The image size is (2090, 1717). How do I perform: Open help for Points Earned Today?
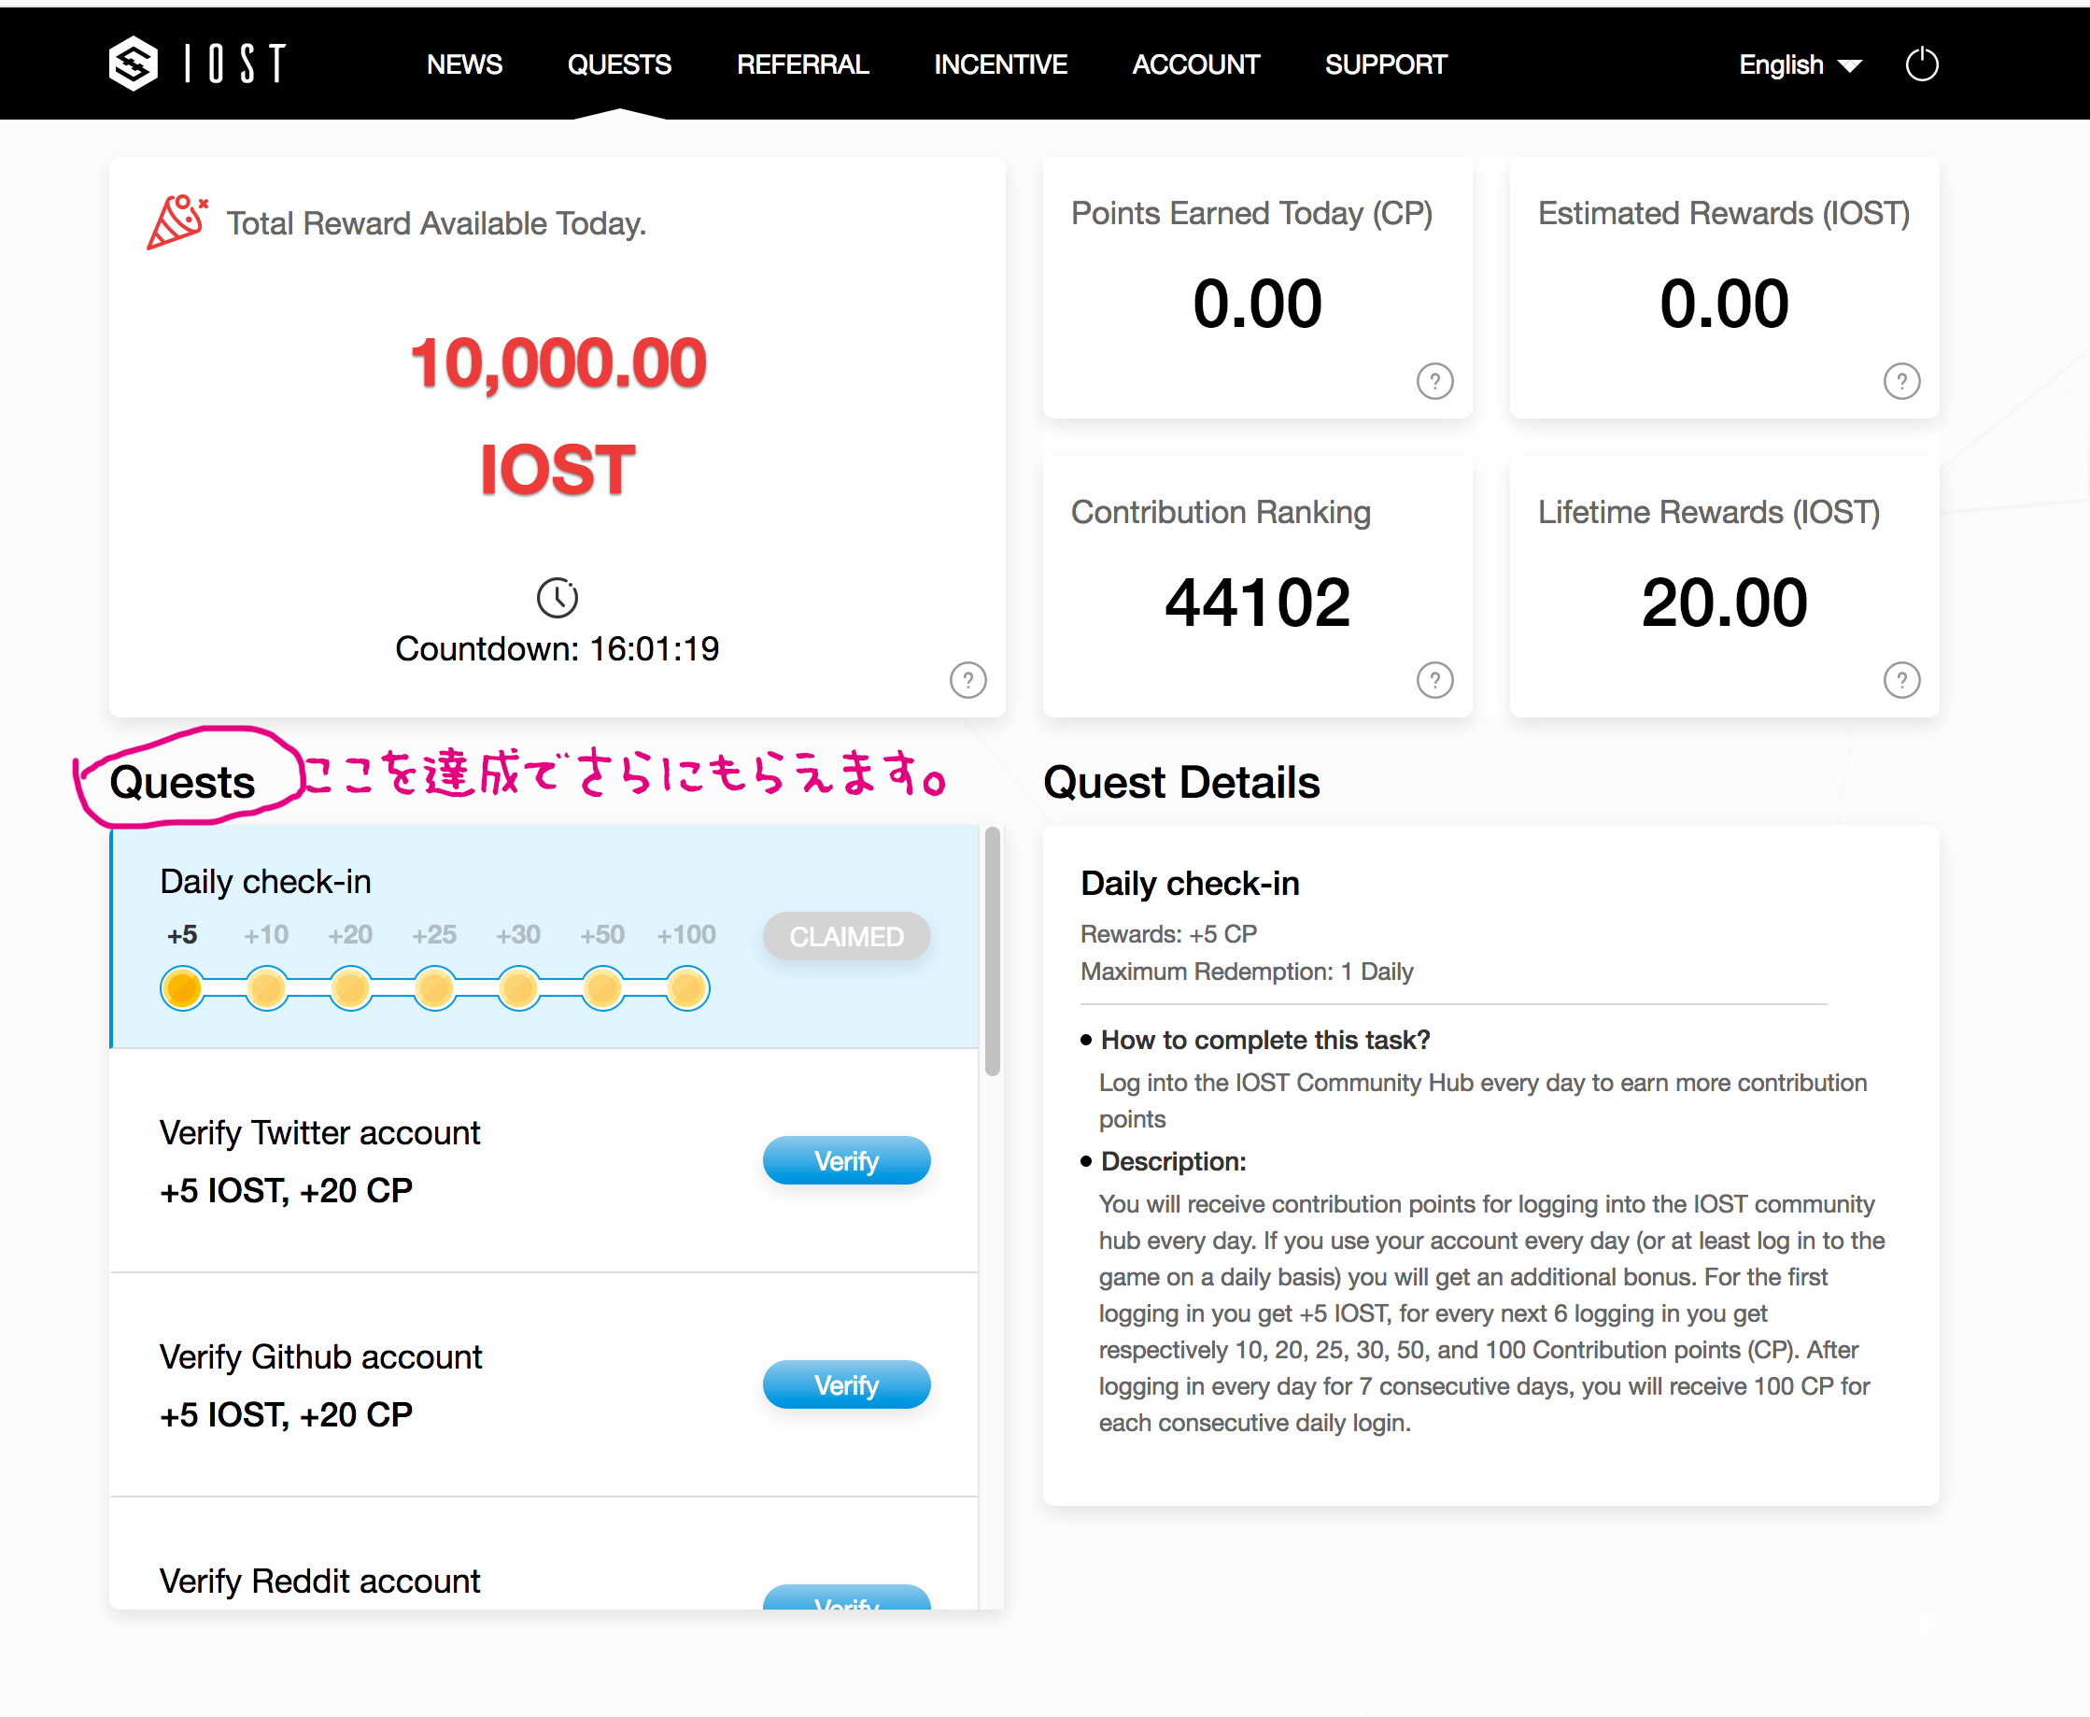point(1433,381)
